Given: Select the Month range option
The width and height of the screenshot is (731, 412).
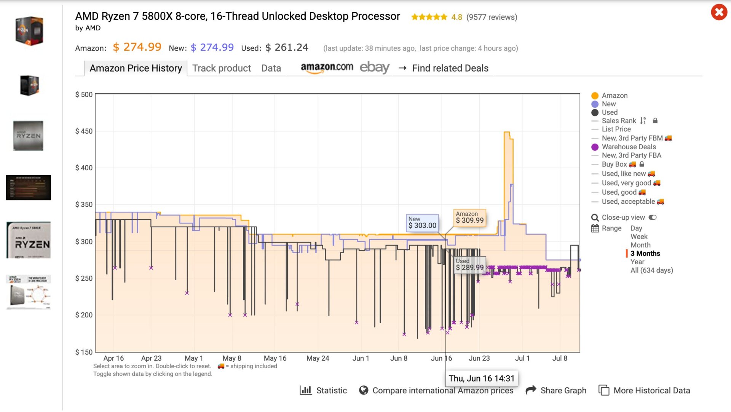Looking at the screenshot, I should pyautogui.click(x=640, y=245).
